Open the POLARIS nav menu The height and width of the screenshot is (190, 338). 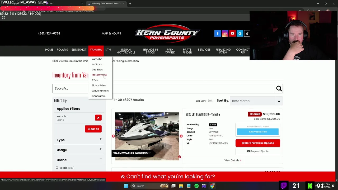click(x=62, y=50)
